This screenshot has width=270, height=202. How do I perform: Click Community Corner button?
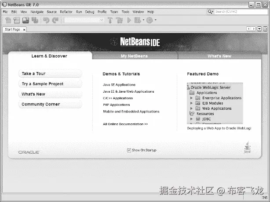[x=50, y=105]
